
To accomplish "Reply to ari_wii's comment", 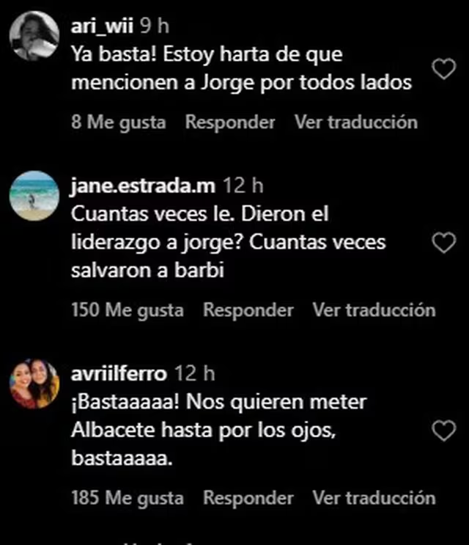I will point(230,122).
